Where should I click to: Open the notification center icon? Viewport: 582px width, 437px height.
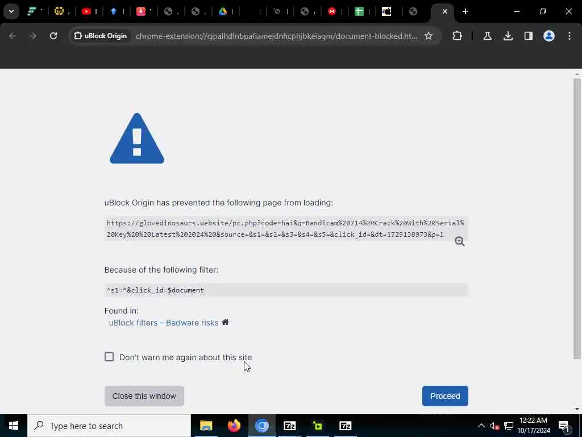click(x=564, y=426)
